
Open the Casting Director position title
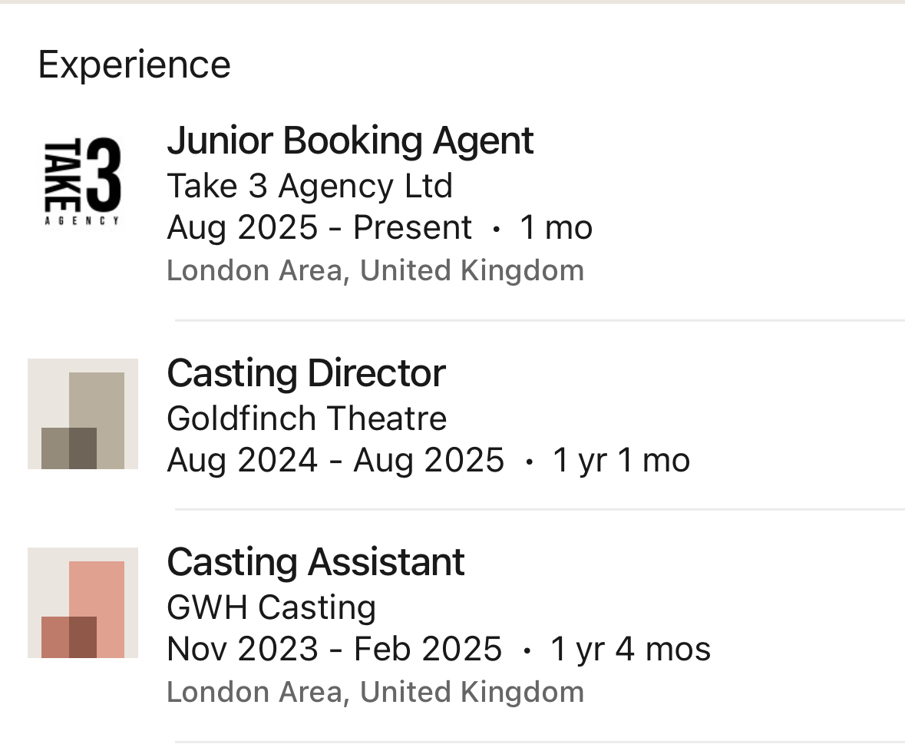tap(306, 373)
